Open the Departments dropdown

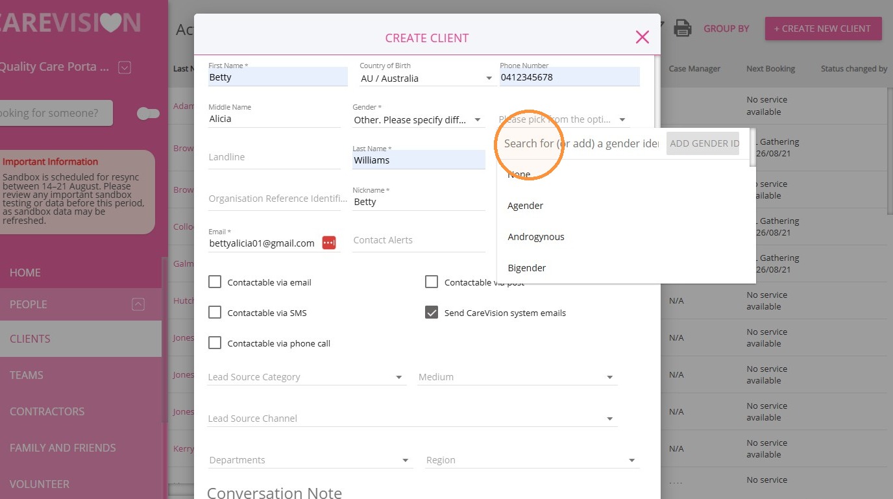coord(310,460)
